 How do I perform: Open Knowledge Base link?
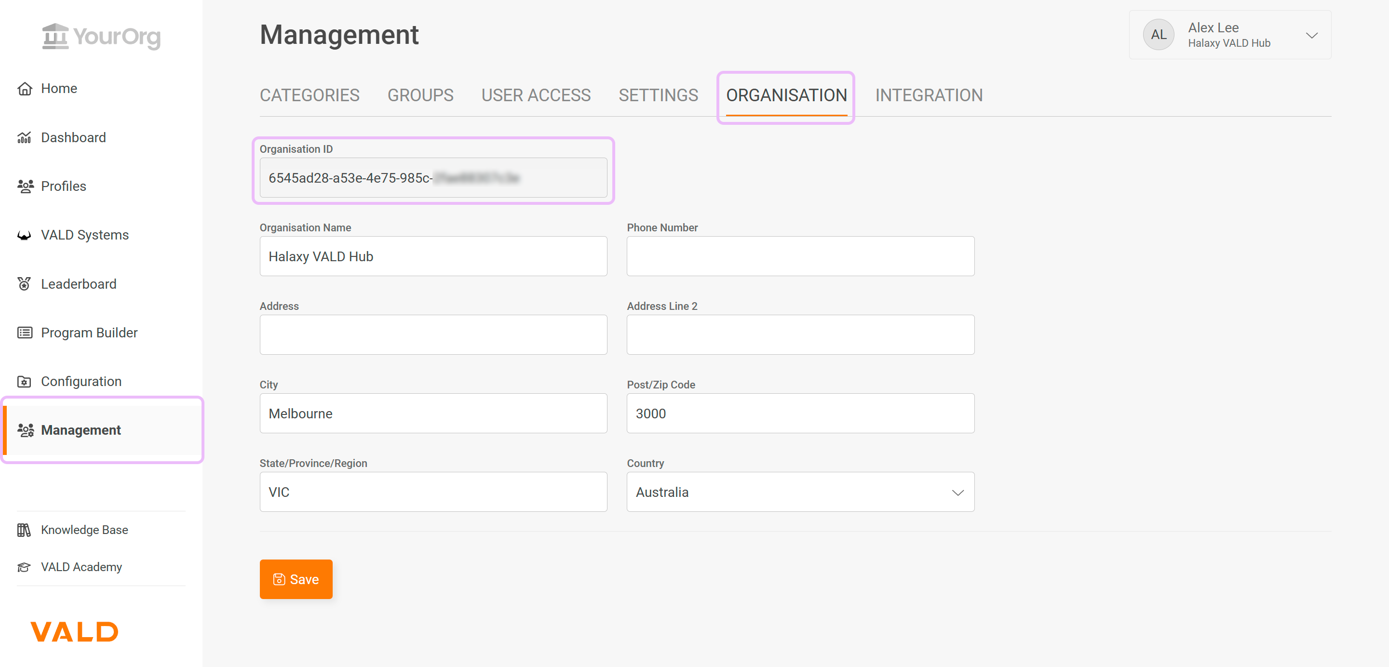click(84, 530)
